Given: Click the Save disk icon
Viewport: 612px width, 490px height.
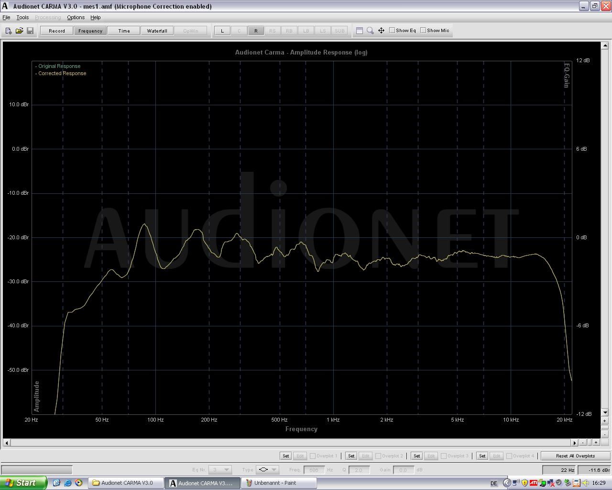Looking at the screenshot, I should [30, 31].
